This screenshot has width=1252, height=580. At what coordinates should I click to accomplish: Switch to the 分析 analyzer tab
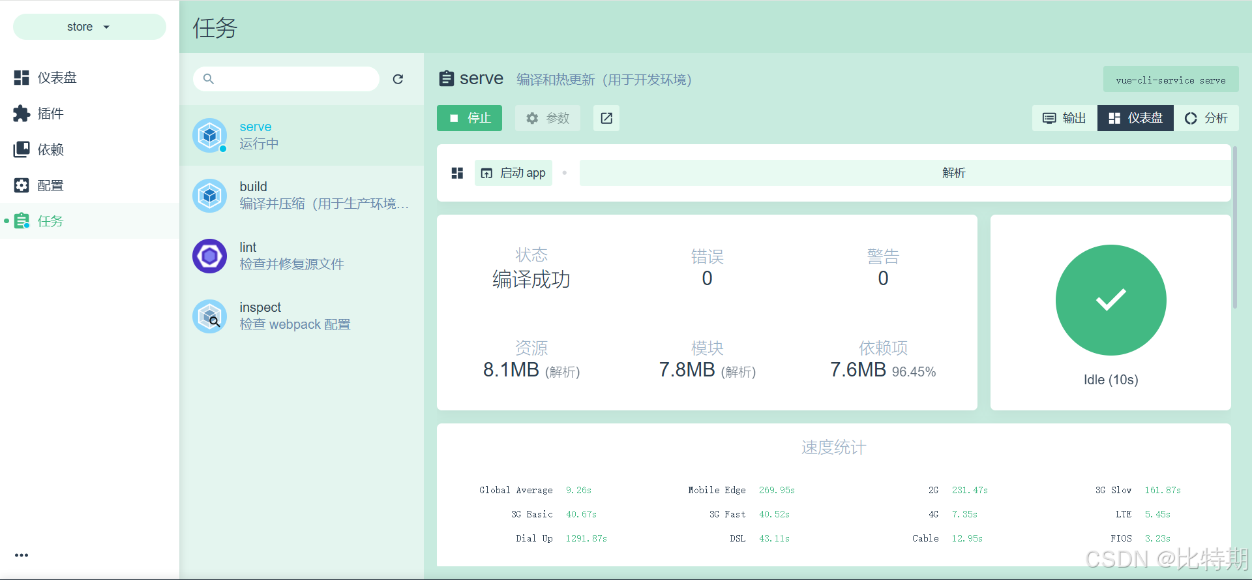pyautogui.click(x=1206, y=118)
